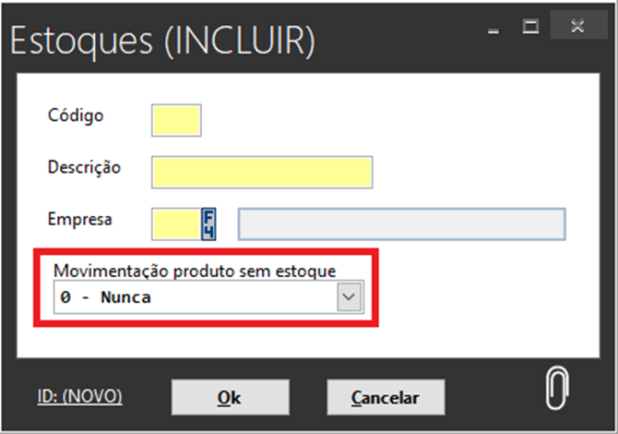Open attachments with the paperclip icon
The height and width of the screenshot is (434, 618).
coord(558,388)
